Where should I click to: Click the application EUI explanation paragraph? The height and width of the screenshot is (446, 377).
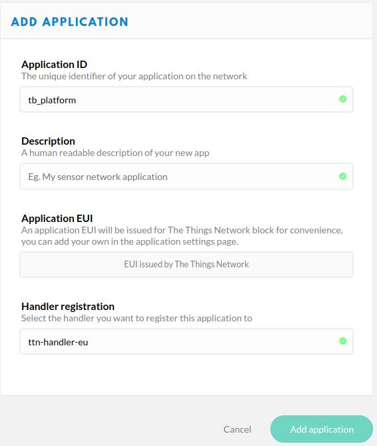click(182, 236)
